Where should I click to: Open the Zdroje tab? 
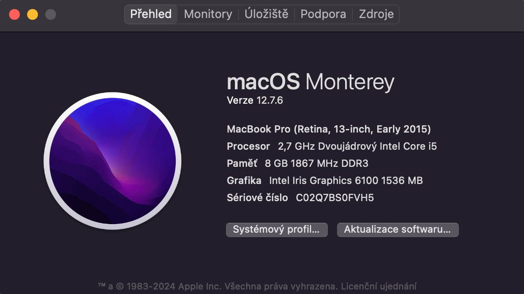click(x=376, y=14)
